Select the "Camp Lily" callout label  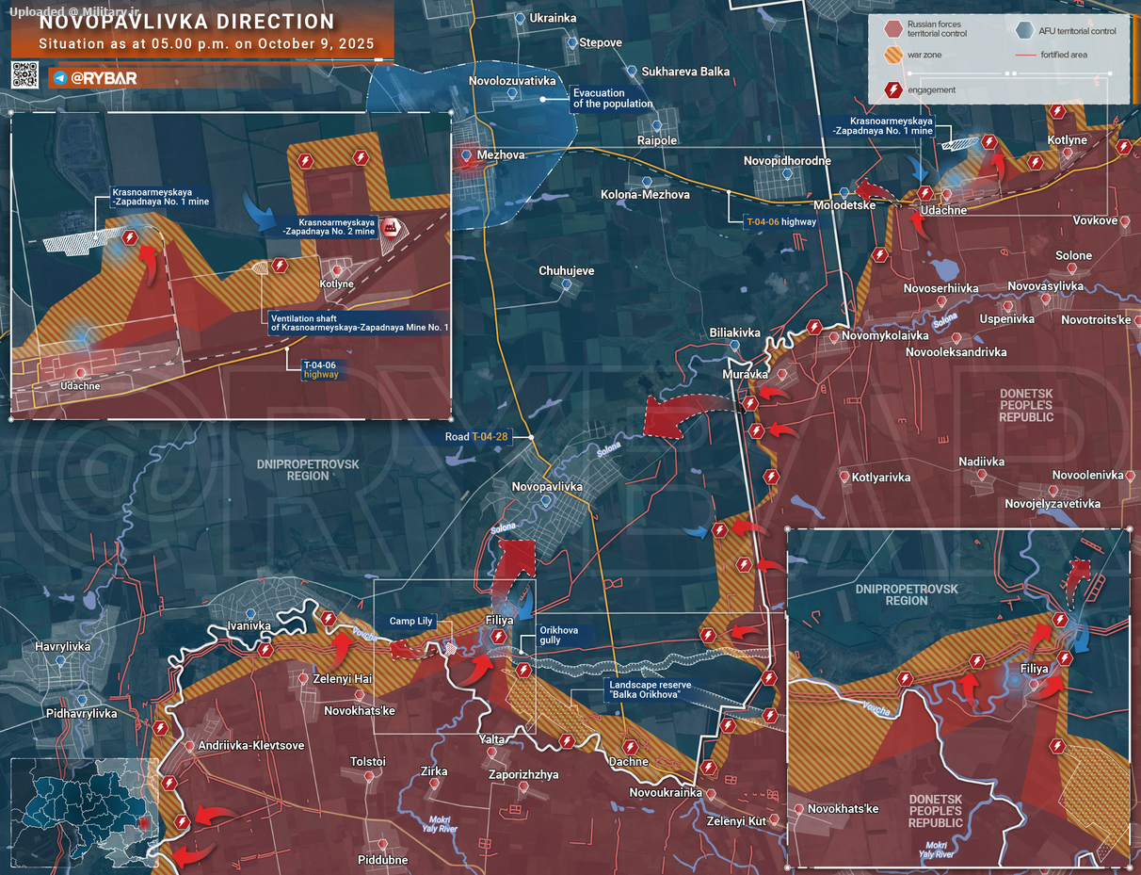410,621
